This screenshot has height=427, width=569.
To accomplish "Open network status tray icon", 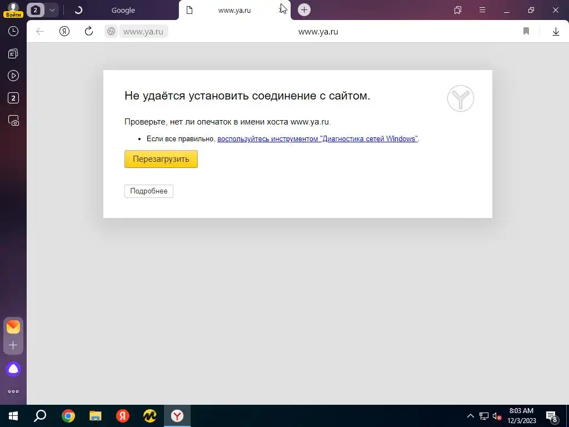I will (484, 416).
